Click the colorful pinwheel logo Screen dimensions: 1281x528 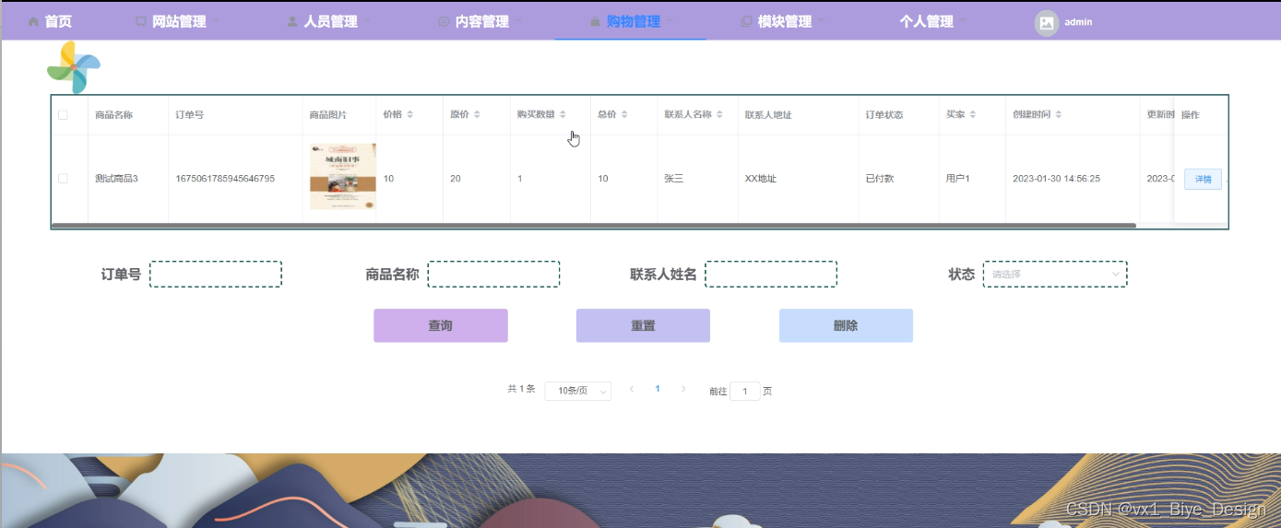[x=73, y=67]
